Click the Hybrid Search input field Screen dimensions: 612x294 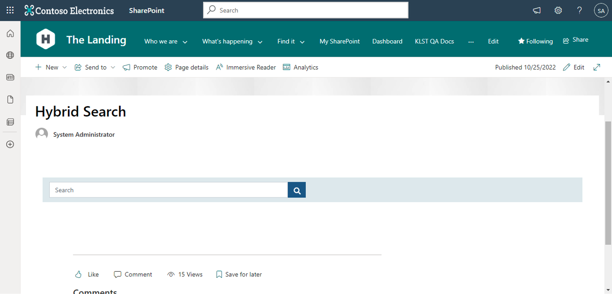tap(169, 190)
